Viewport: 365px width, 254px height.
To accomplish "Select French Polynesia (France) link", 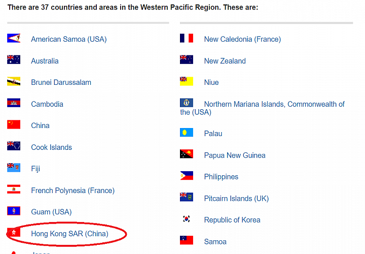I will 72,190.
